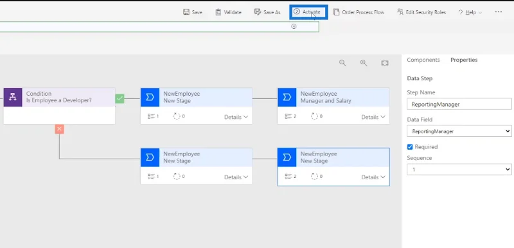Viewport: 514px width, 248px height.
Task: Expand Details of bottom-left New Stage
Action: [x=236, y=177]
